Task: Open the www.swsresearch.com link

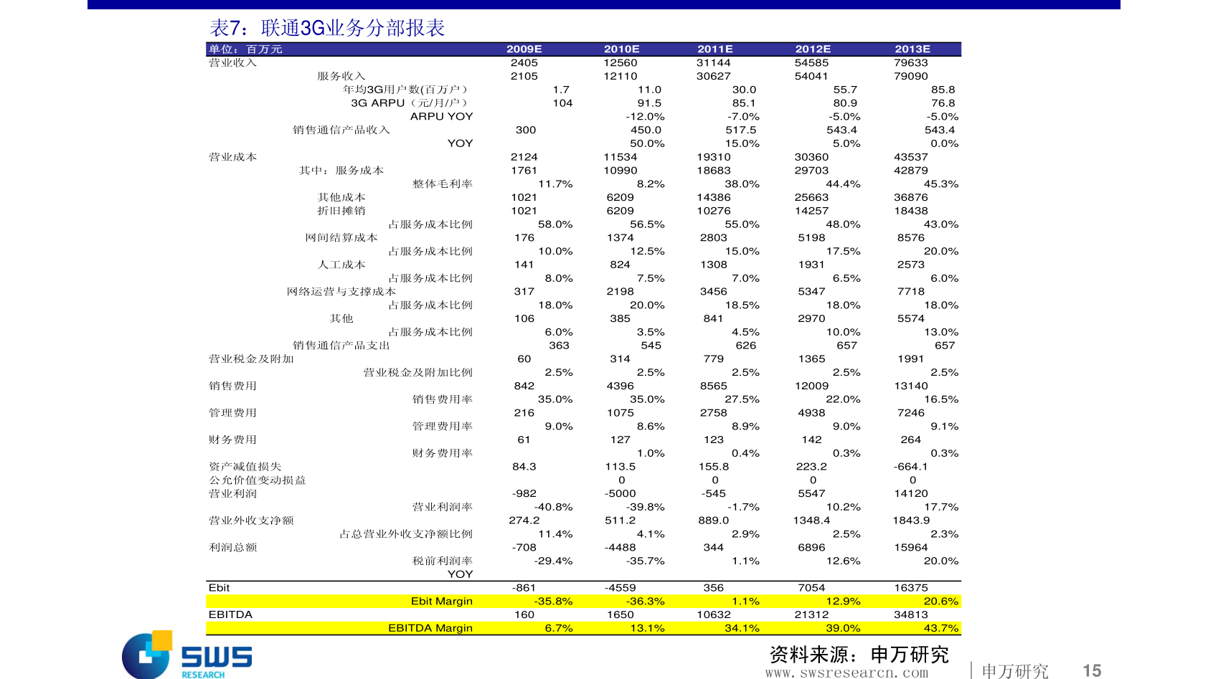Action: pyautogui.click(x=846, y=673)
